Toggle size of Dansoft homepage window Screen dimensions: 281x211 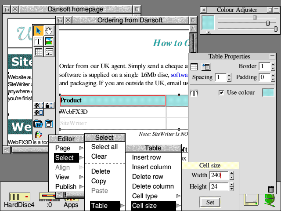[x=137, y=9]
